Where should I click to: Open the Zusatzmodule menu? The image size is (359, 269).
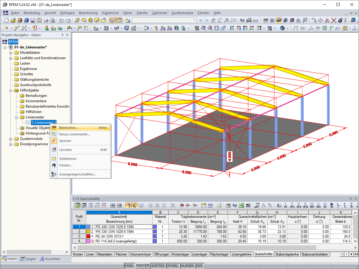tap(182, 13)
